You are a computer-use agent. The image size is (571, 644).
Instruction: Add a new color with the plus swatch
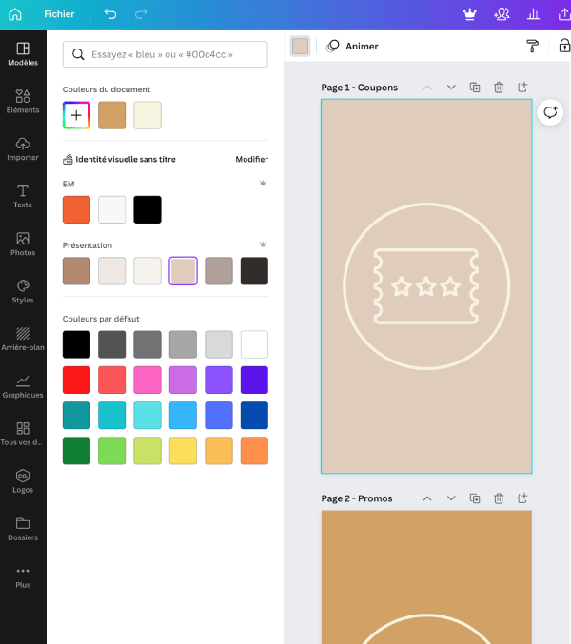tap(76, 115)
